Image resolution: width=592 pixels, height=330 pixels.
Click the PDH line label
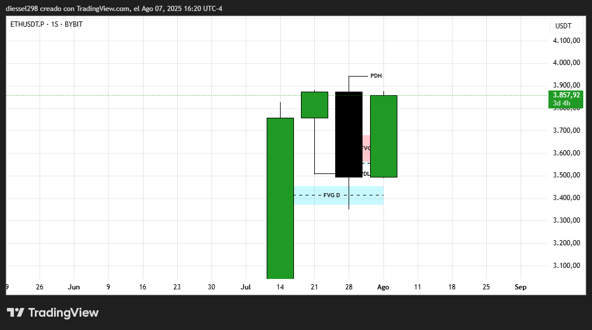(x=376, y=76)
